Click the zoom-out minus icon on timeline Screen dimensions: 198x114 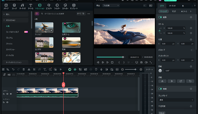pos(122,70)
